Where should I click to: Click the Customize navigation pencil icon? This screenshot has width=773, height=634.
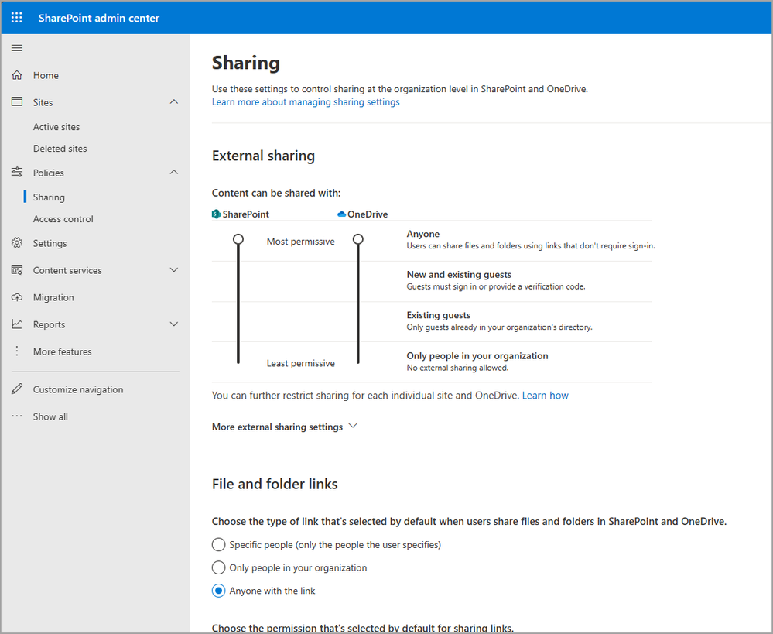pyautogui.click(x=17, y=389)
